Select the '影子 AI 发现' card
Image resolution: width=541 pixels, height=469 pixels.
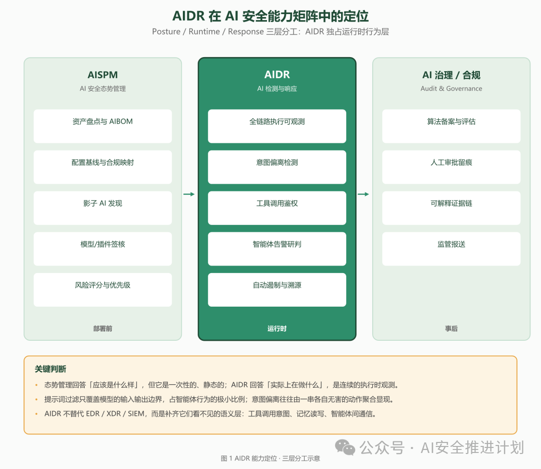click(x=103, y=208)
